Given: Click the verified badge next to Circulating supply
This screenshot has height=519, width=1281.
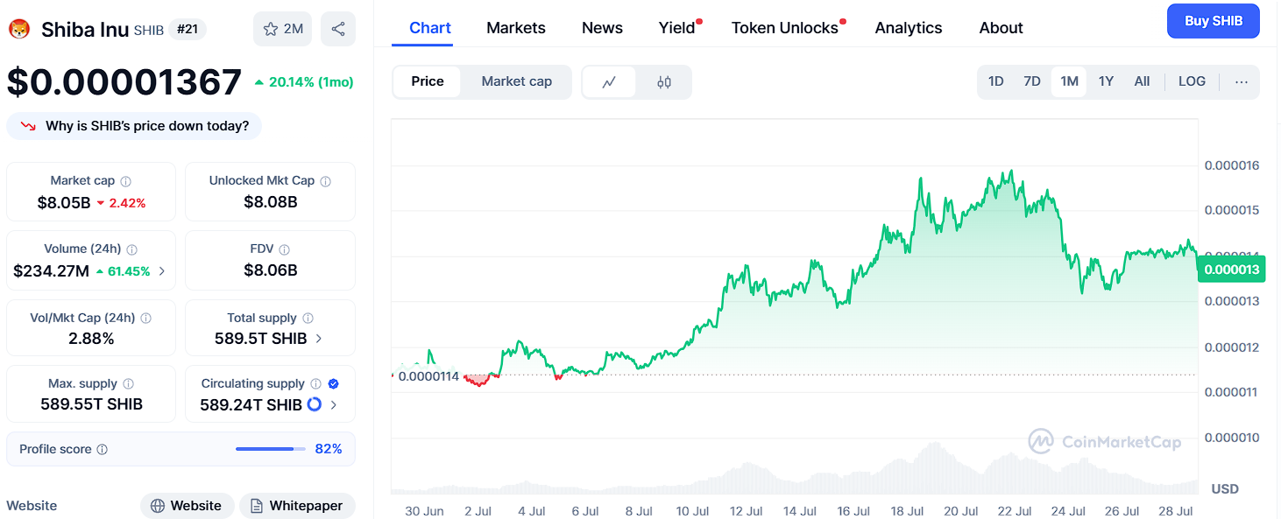Looking at the screenshot, I should click(333, 384).
